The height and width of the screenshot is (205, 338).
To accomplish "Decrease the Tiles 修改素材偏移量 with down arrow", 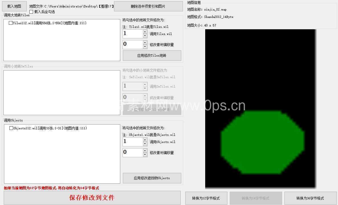I will (145, 47).
